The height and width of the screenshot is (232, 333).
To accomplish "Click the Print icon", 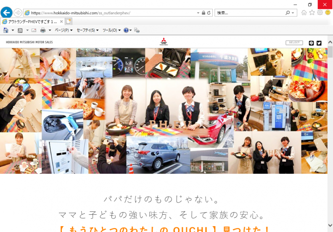I will (x=43, y=30).
